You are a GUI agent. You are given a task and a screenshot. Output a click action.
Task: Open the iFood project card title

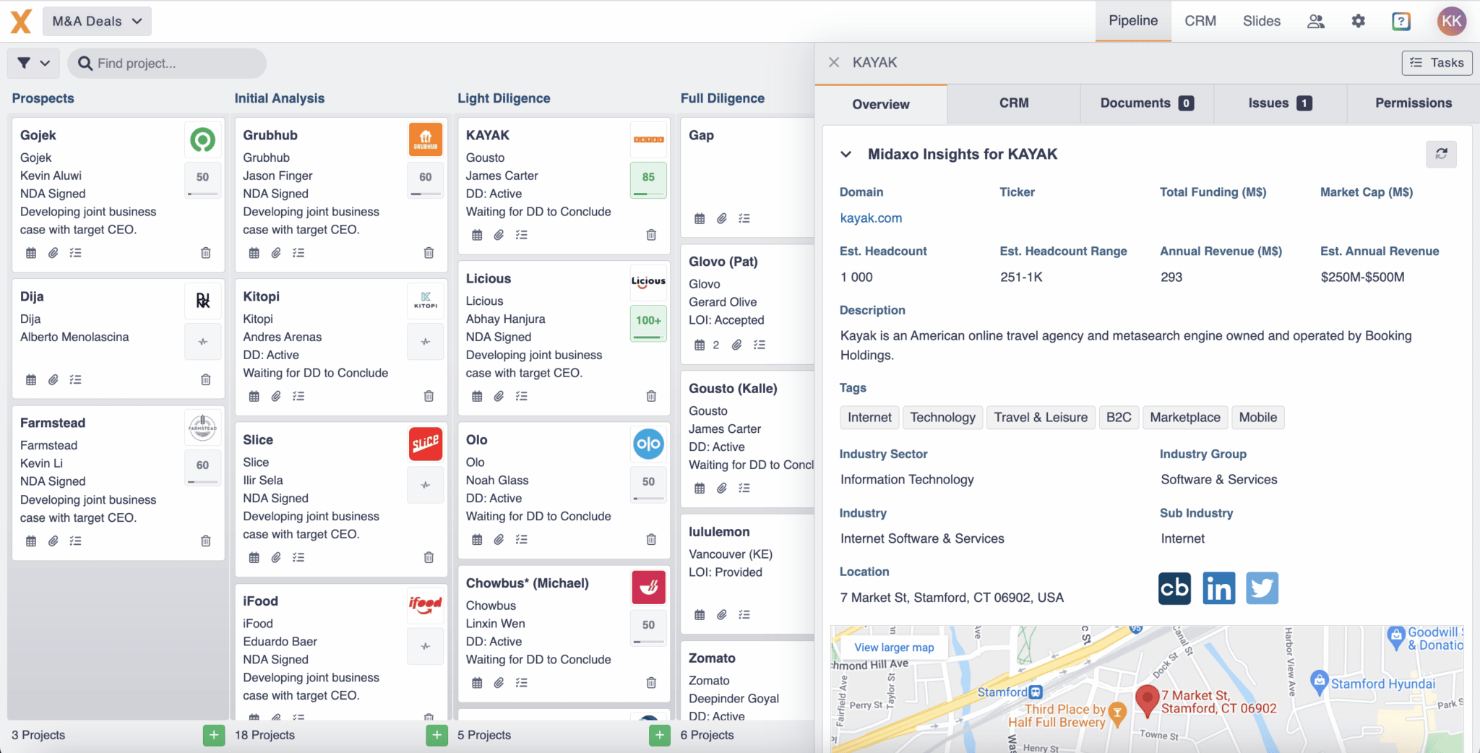pos(260,601)
